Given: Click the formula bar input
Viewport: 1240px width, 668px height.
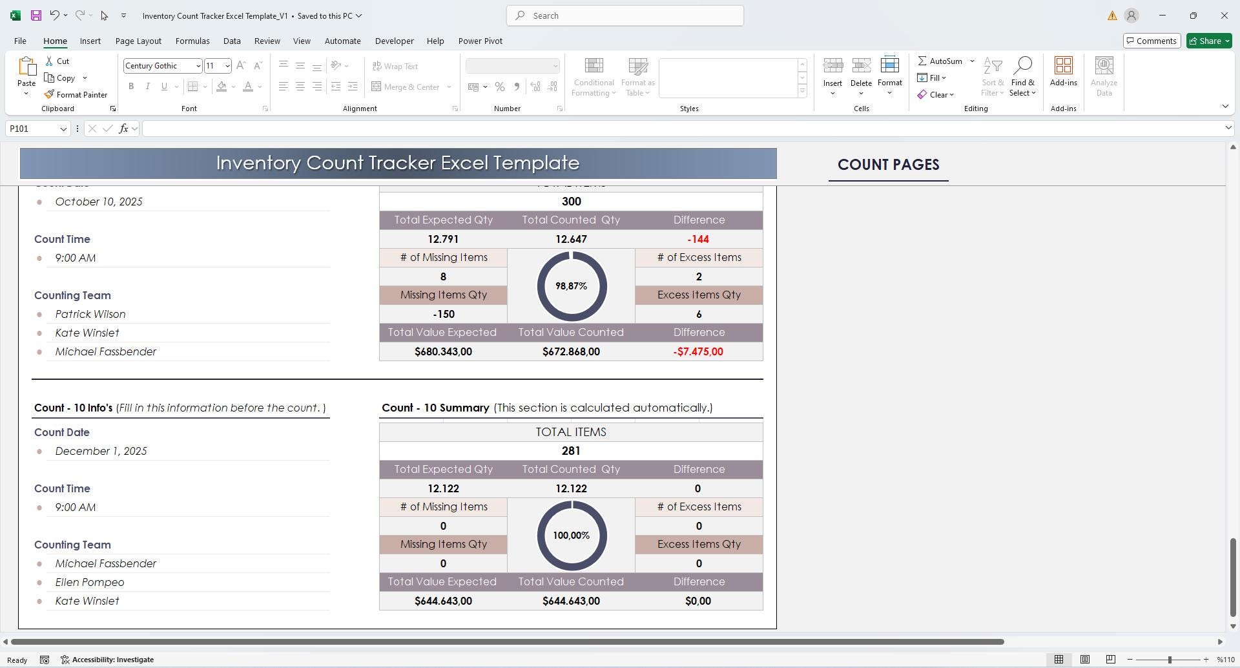Looking at the screenshot, I should point(682,129).
